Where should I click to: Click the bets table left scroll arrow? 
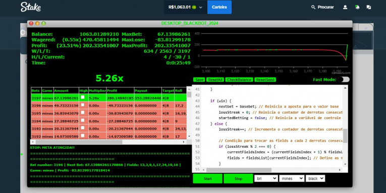pyautogui.click(x=32, y=142)
